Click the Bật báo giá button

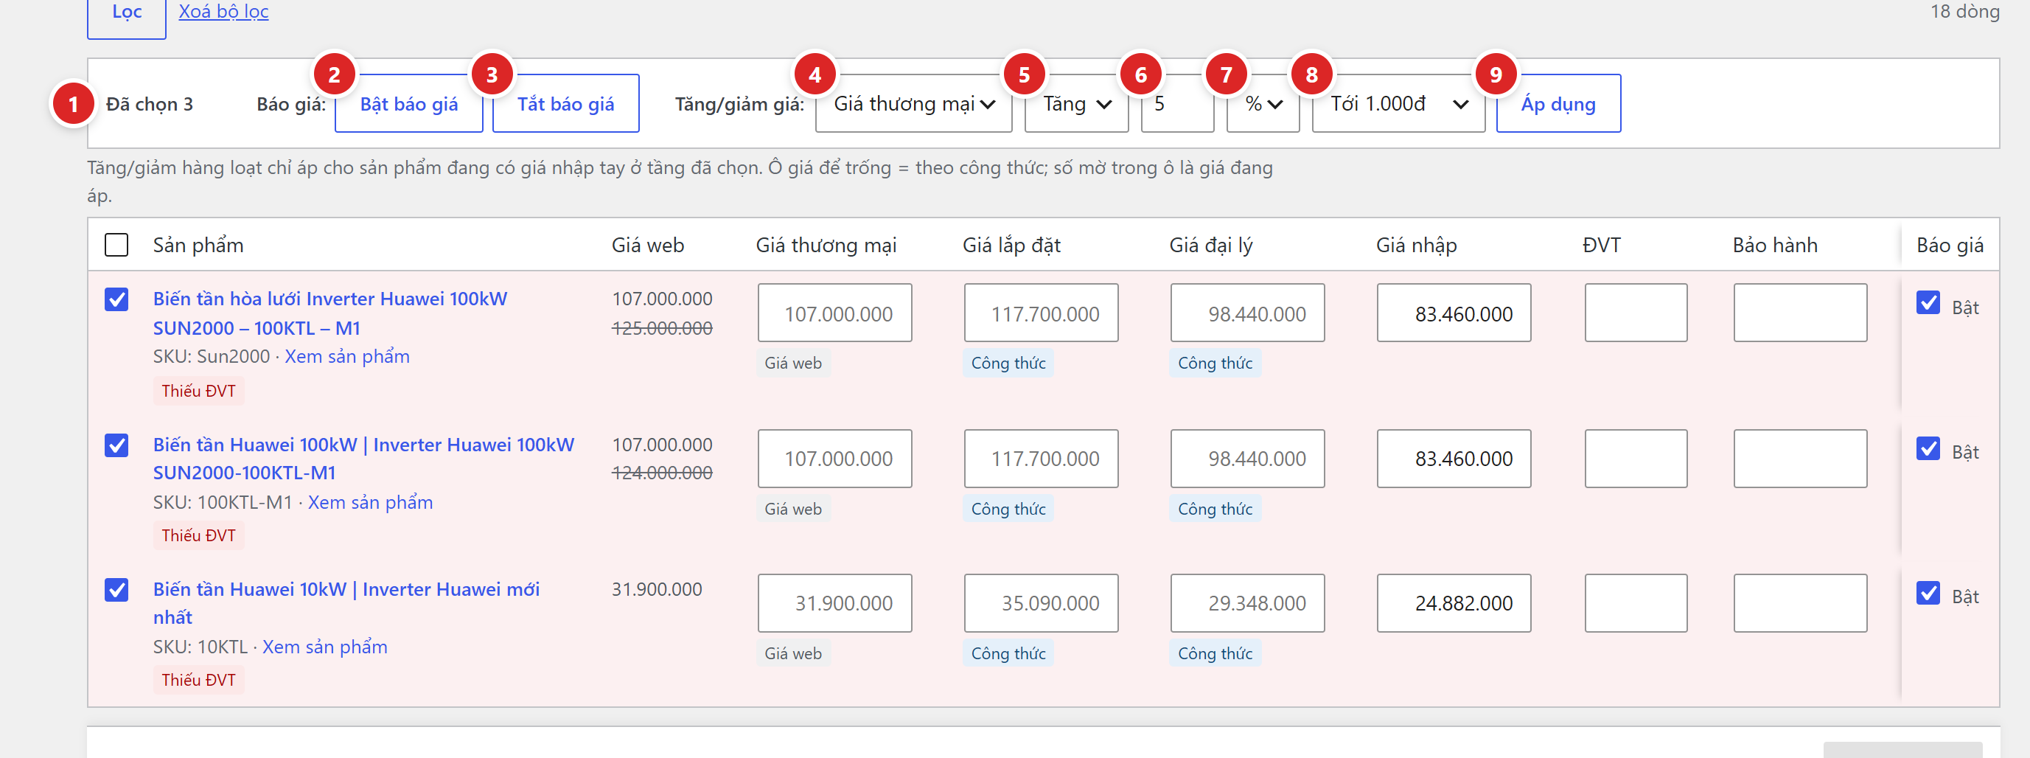(409, 104)
